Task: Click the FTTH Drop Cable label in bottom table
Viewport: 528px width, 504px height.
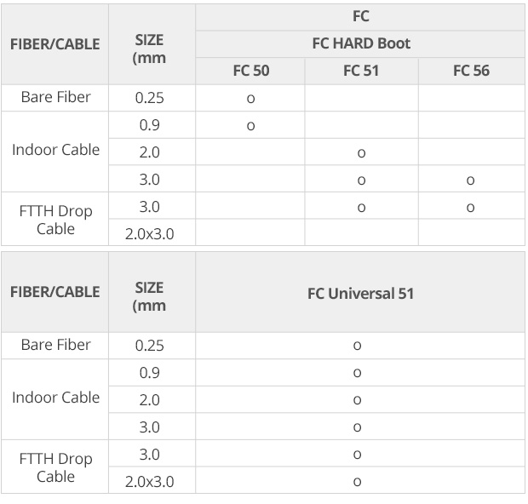Action: pyautogui.click(x=55, y=467)
